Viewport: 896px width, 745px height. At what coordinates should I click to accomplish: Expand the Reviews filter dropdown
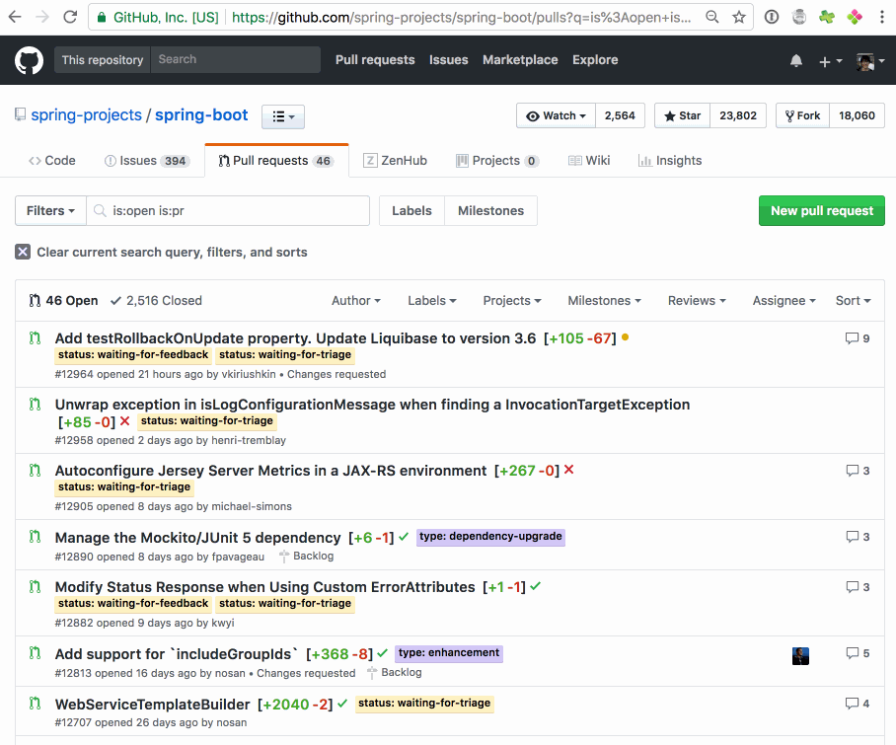[697, 301]
